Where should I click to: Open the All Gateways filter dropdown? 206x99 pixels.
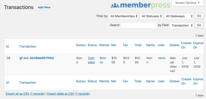click(x=179, y=16)
